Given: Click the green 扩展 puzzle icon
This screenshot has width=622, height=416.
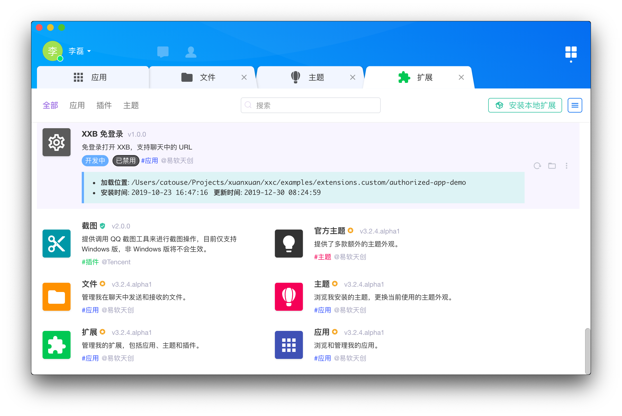Looking at the screenshot, I should [57, 345].
